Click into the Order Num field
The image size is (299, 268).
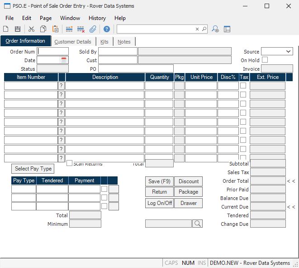pyautogui.click(x=53, y=52)
